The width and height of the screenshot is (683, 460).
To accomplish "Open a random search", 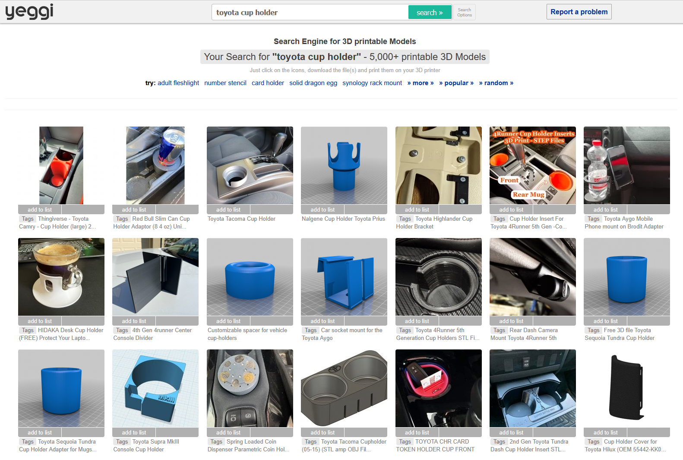I will click(x=496, y=83).
